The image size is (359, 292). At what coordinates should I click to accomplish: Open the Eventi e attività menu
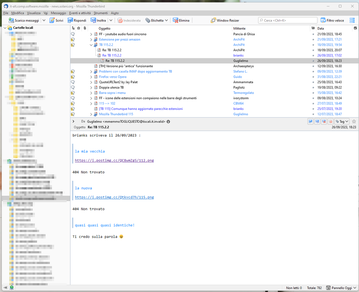point(80,13)
